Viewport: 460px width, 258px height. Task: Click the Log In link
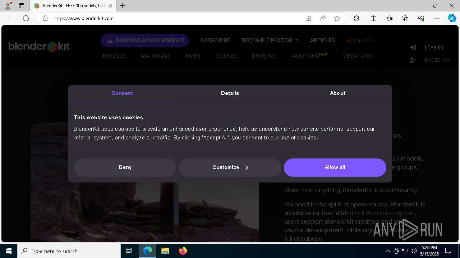coord(434,47)
